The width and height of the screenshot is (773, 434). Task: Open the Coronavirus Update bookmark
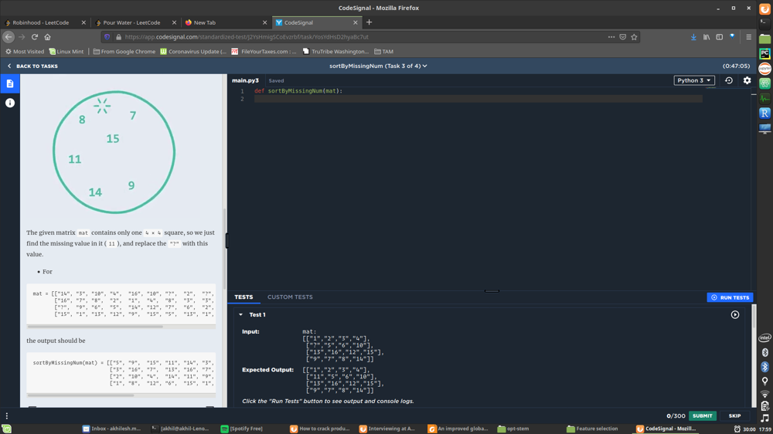pyautogui.click(x=193, y=51)
